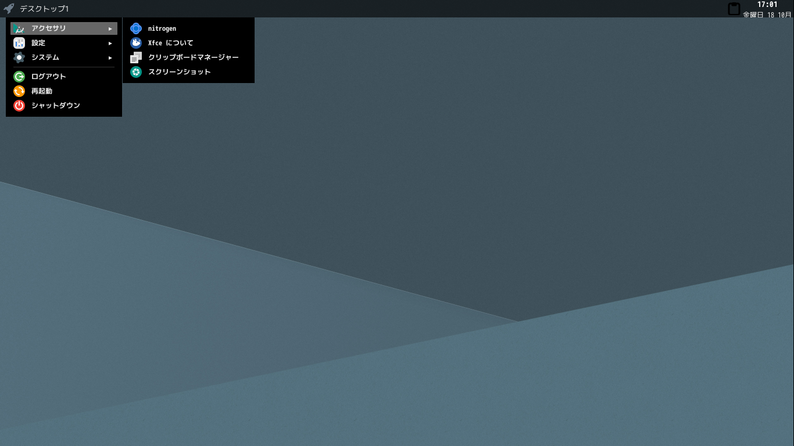This screenshot has height=446, width=794.
Task: Click the red shutdown power icon
Action: [x=19, y=106]
